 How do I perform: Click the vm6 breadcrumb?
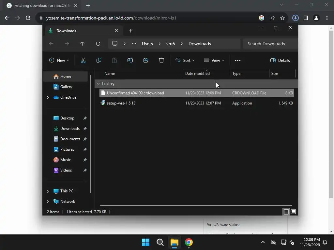tap(170, 44)
